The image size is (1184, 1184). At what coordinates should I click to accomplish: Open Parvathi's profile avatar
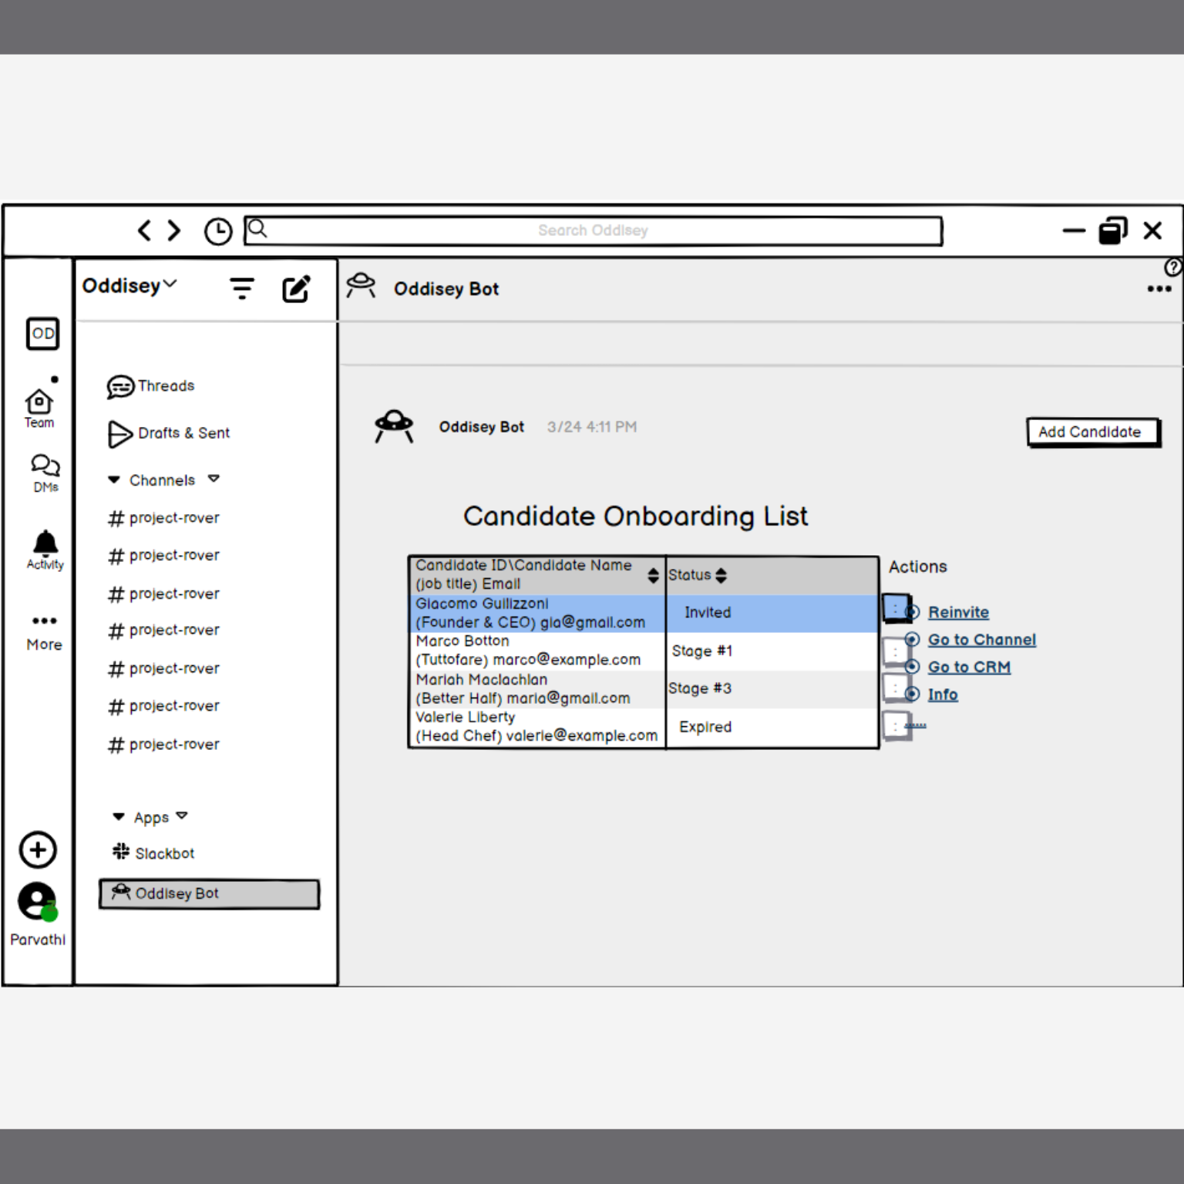point(38,901)
